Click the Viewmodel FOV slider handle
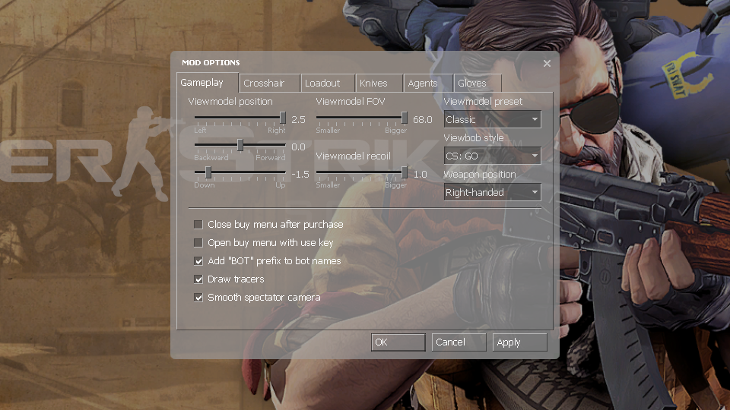 click(405, 118)
